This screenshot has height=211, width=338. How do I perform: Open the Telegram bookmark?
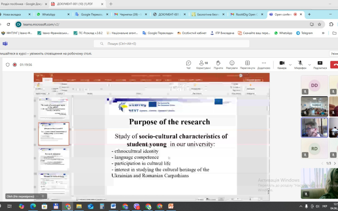tap(304, 33)
